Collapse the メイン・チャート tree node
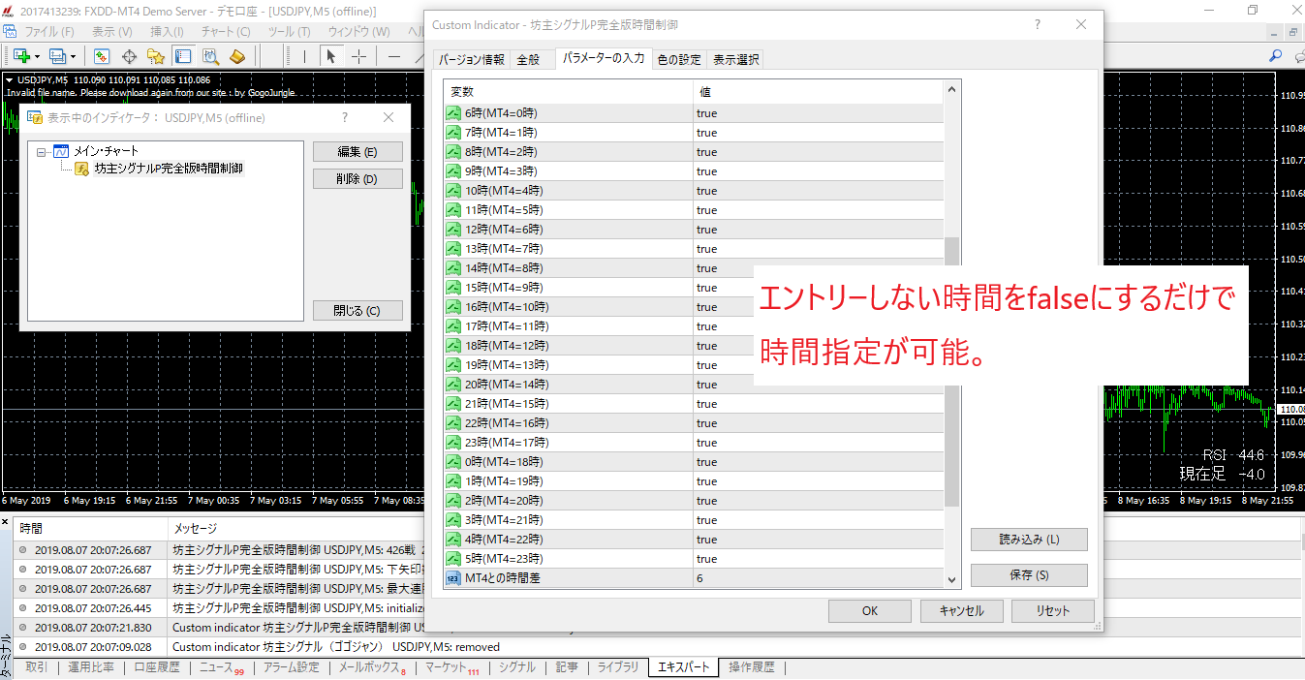 pos(41,152)
